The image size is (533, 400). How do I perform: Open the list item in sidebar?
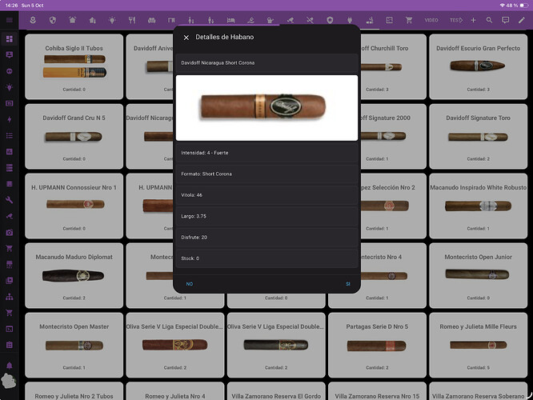point(9,135)
